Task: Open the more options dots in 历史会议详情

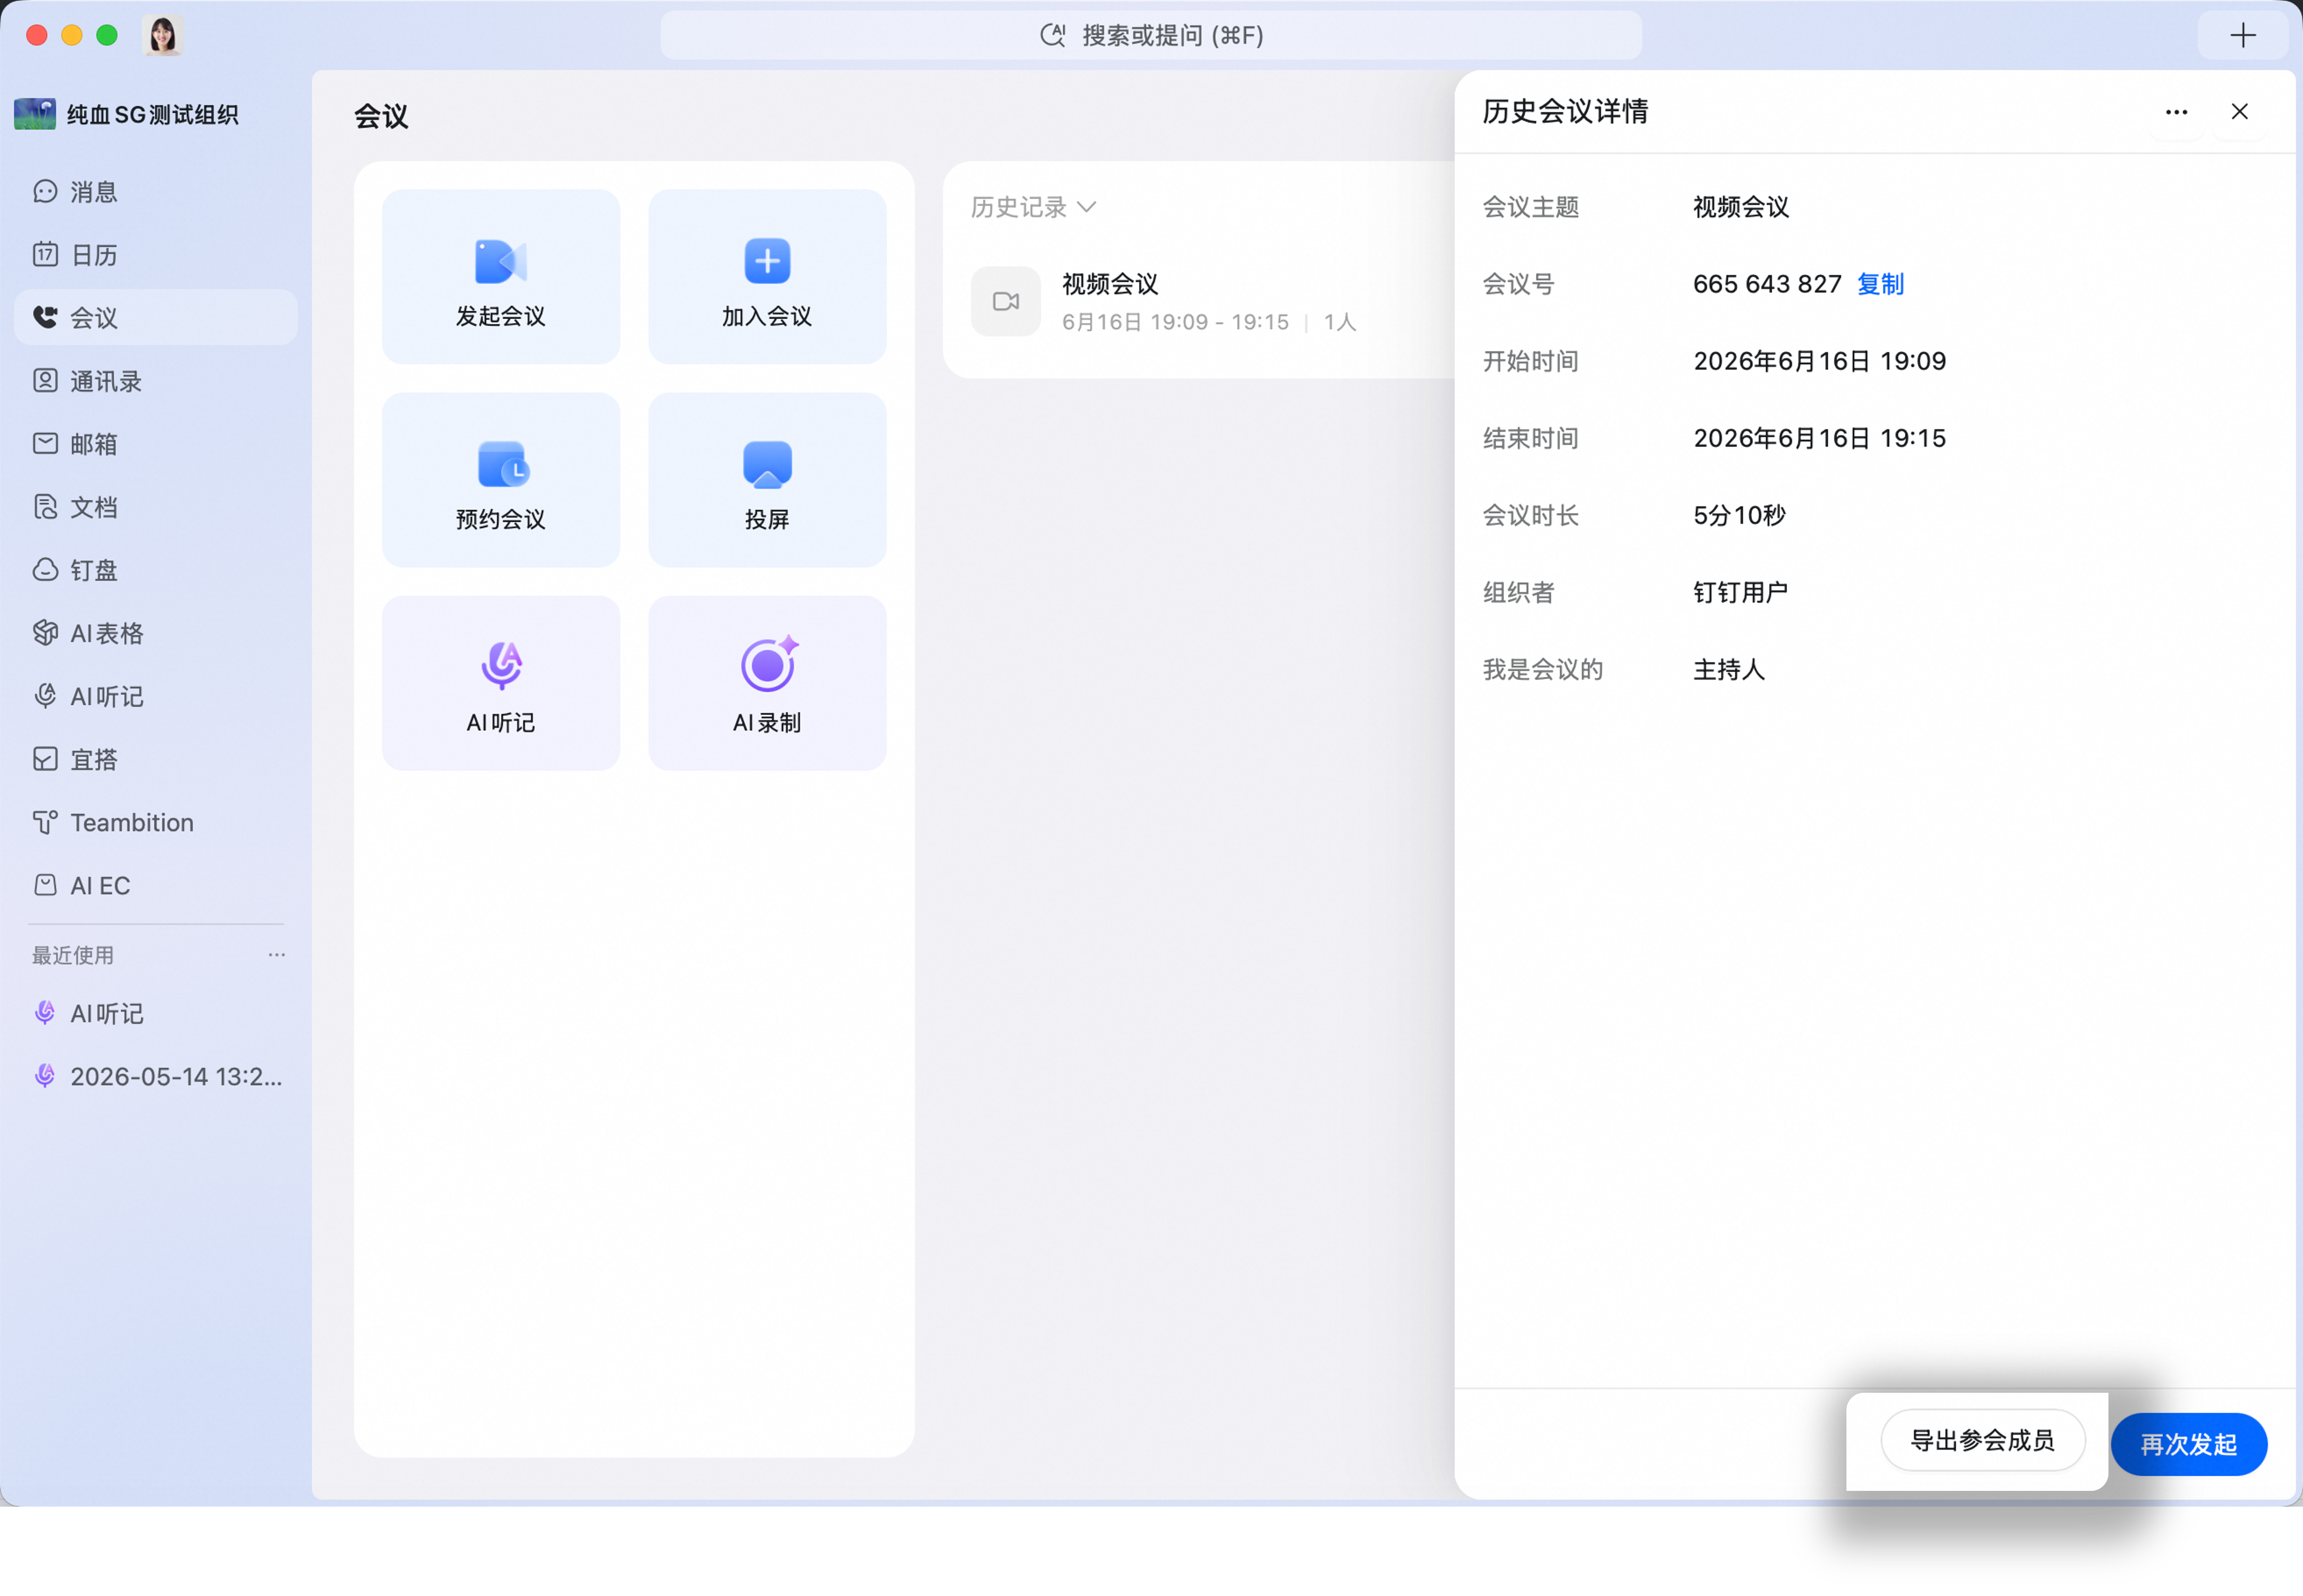Action: [x=2176, y=112]
